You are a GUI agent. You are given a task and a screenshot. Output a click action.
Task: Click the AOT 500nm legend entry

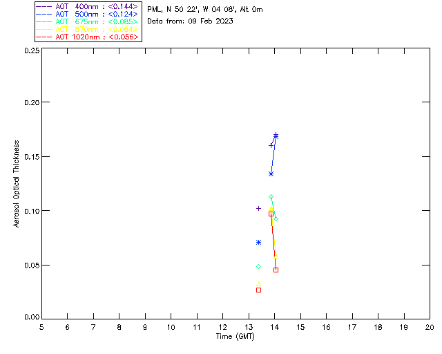87,14
